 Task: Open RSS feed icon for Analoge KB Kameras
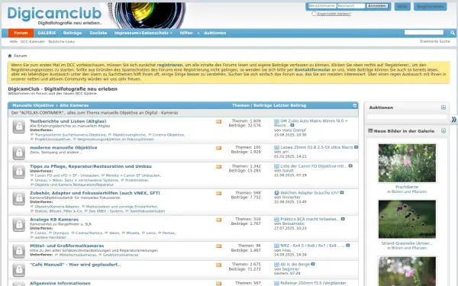(218, 220)
